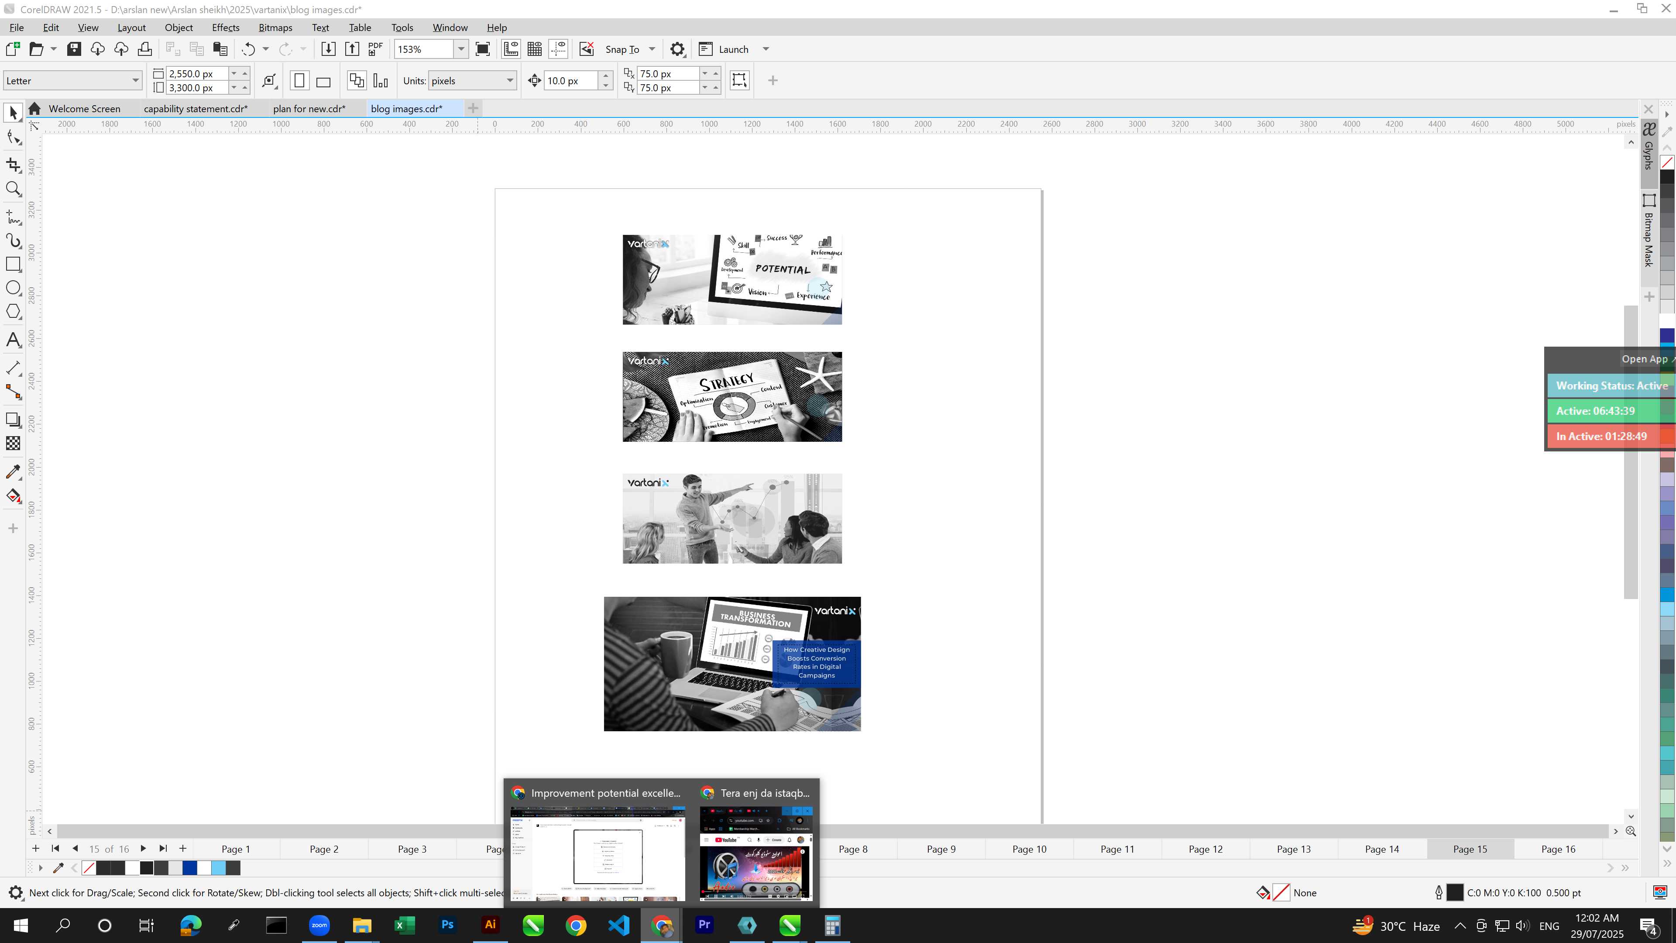Image resolution: width=1676 pixels, height=943 pixels.
Task: Expand the Undo history dropdown
Action: 265,49
